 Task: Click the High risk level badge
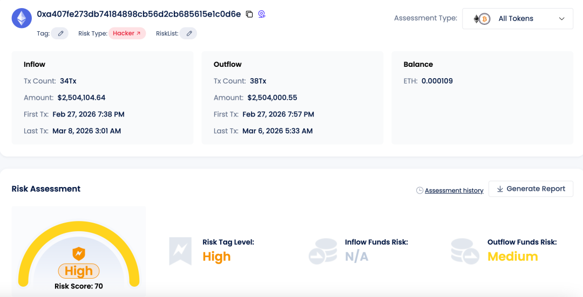coord(79,271)
